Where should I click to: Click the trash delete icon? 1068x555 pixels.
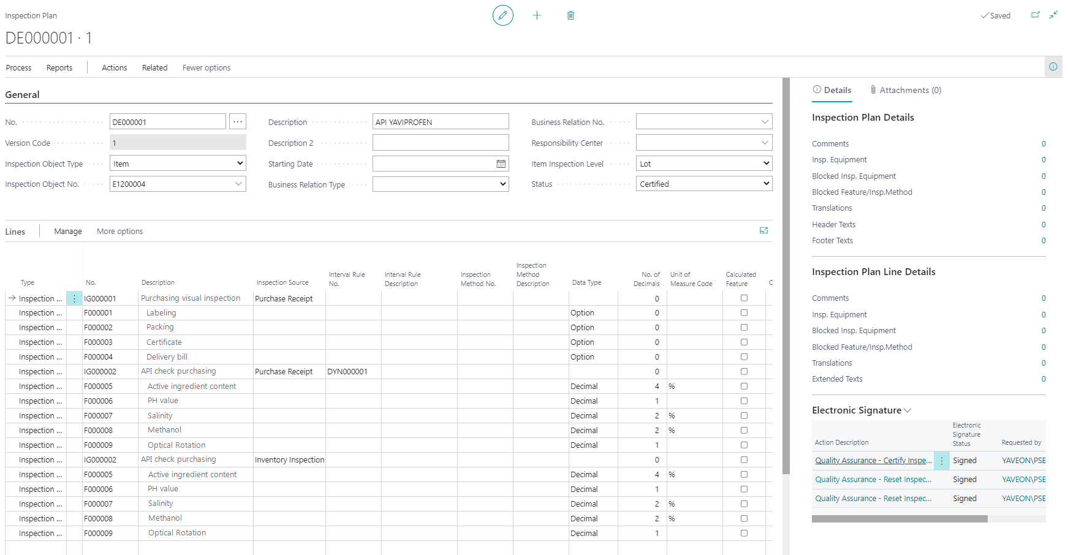(x=570, y=15)
